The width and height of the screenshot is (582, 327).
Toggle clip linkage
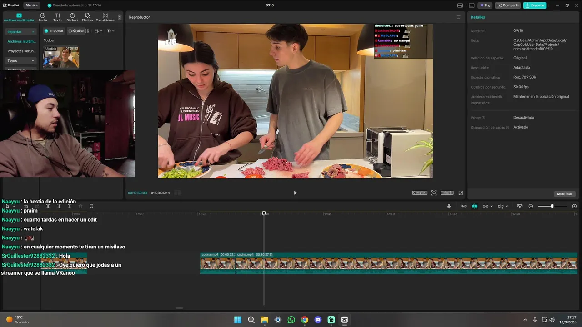(485, 206)
